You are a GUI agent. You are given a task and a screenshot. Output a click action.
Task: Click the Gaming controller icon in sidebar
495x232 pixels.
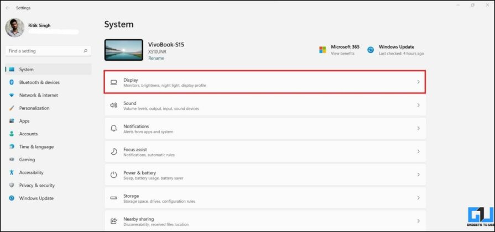[12, 160]
